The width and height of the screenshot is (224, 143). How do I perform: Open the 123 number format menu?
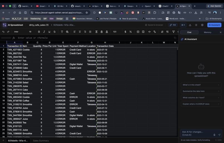[x=115, y=32]
